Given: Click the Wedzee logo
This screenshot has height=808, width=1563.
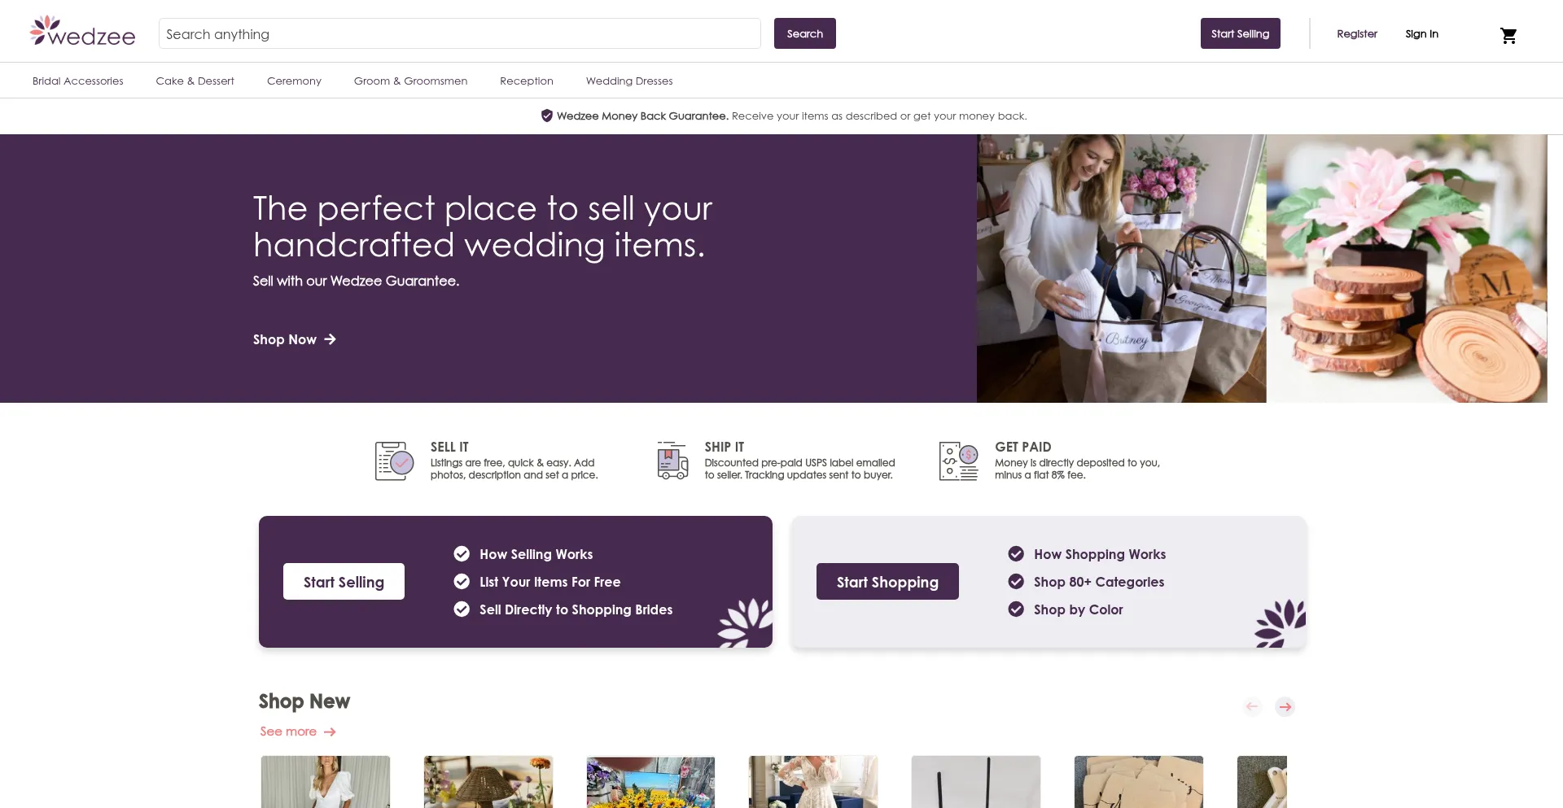Looking at the screenshot, I should (82, 31).
